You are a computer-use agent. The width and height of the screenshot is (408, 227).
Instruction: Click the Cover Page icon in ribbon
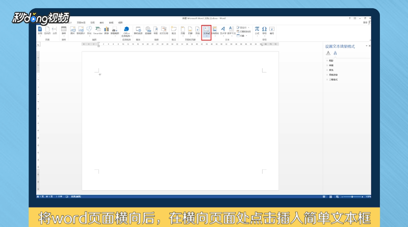click(40, 31)
